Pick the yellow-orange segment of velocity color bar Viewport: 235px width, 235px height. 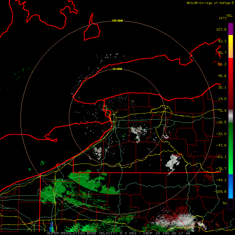(x=231, y=46)
